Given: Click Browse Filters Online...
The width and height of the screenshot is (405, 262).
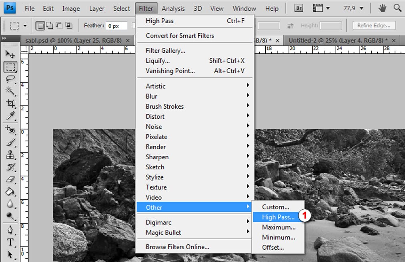Looking at the screenshot, I should [x=177, y=247].
